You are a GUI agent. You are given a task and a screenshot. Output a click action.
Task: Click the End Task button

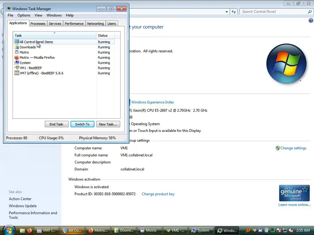pyautogui.click(x=56, y=124)
